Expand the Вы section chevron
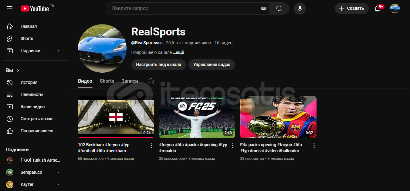The height and width of the screenshot is (191, 410). [18, 71]
